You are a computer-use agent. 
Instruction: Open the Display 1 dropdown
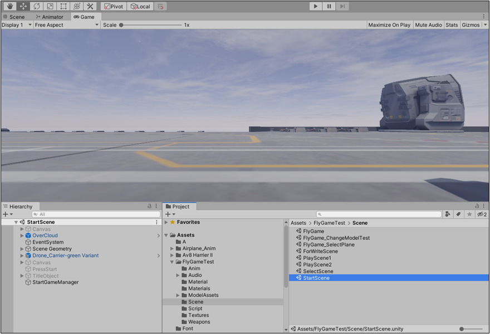click(x=16, y=25)
